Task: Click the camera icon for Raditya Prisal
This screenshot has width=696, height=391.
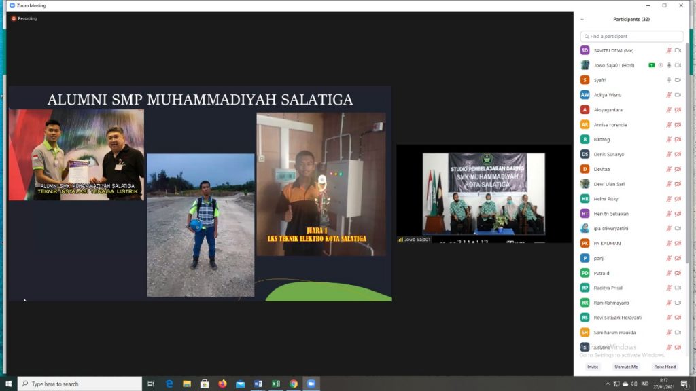Action: pyautogui.click(x=678, y=288)
